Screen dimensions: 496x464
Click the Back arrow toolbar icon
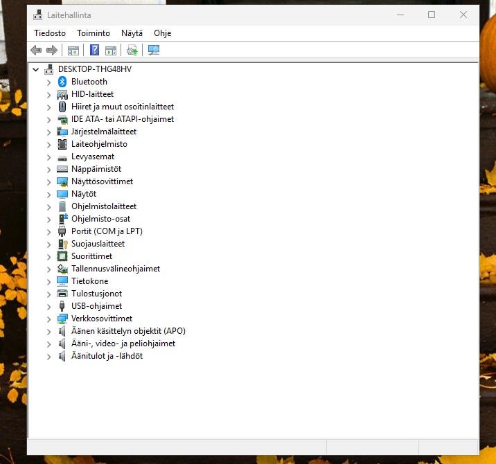pyautogui.click(x=36, y=50)
